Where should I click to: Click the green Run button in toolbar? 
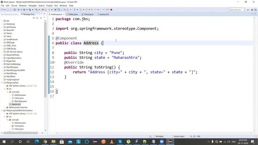click(24, 10)
